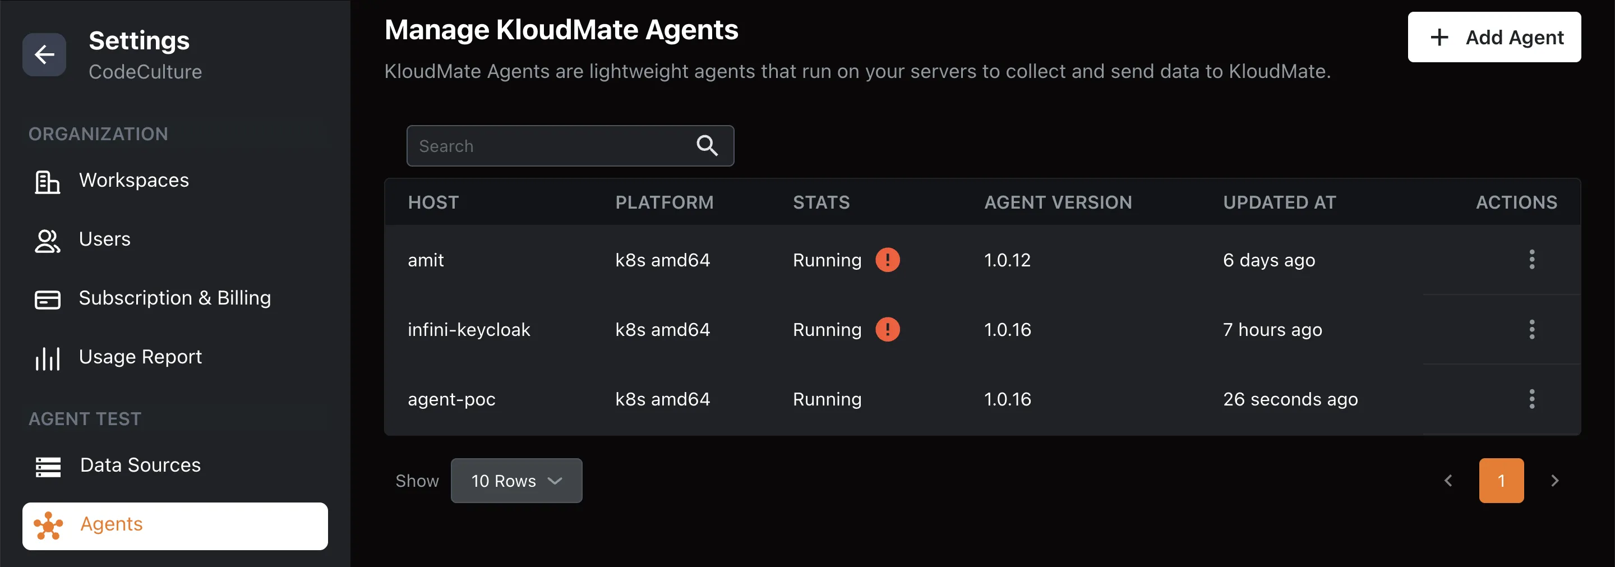The width and height of the screenshot is (1615, 567).
Task: Click the 6 days ago timestamp
Action: 1269,260
